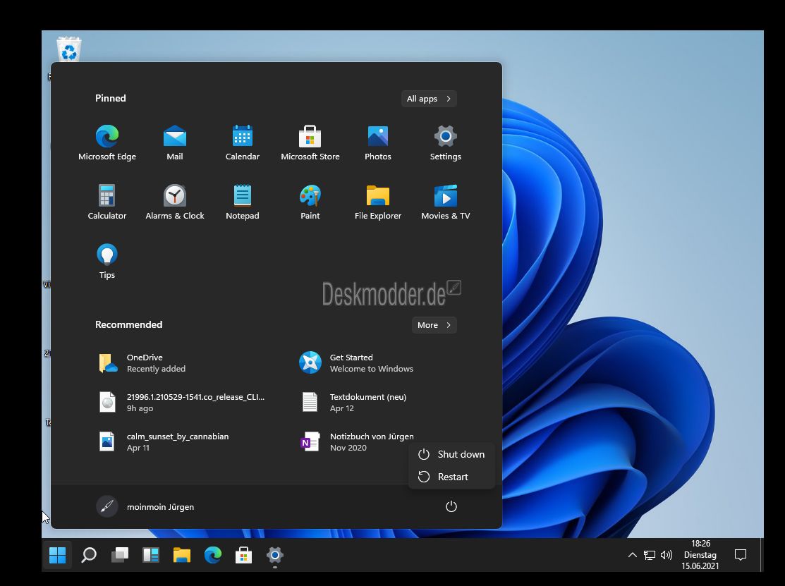Launch Notepad from pinned apps
This screenshot has height=586, width=785.
[x=243, y=202]
